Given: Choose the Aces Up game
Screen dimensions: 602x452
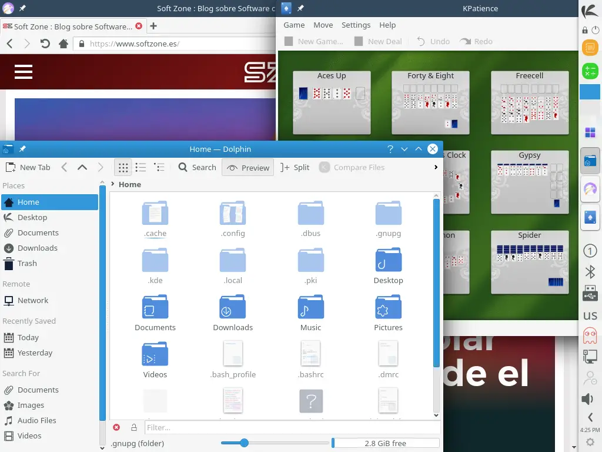Looking at the screenshot, I should click(x=332, y=102).
